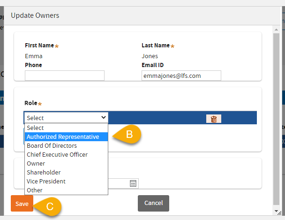Image resolution: width=285 pixels, height=220 pixels.
Task: Focus the Email ID text field
Action: click(181, 76)
